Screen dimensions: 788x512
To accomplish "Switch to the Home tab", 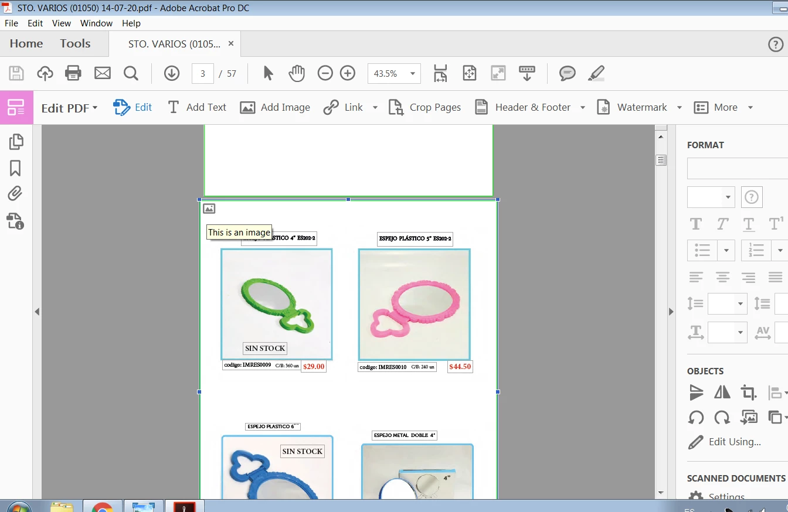I will [x=26, y=44].
